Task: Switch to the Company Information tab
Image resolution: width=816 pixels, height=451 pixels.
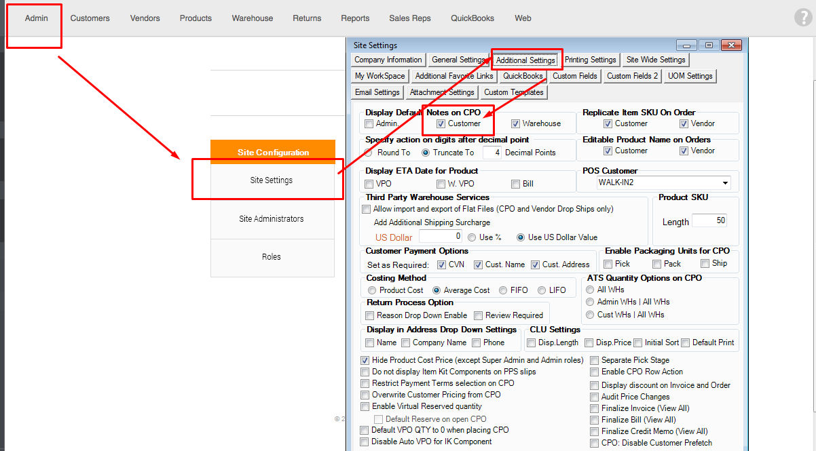Action: pyautogui.click(x=388, y=60)
